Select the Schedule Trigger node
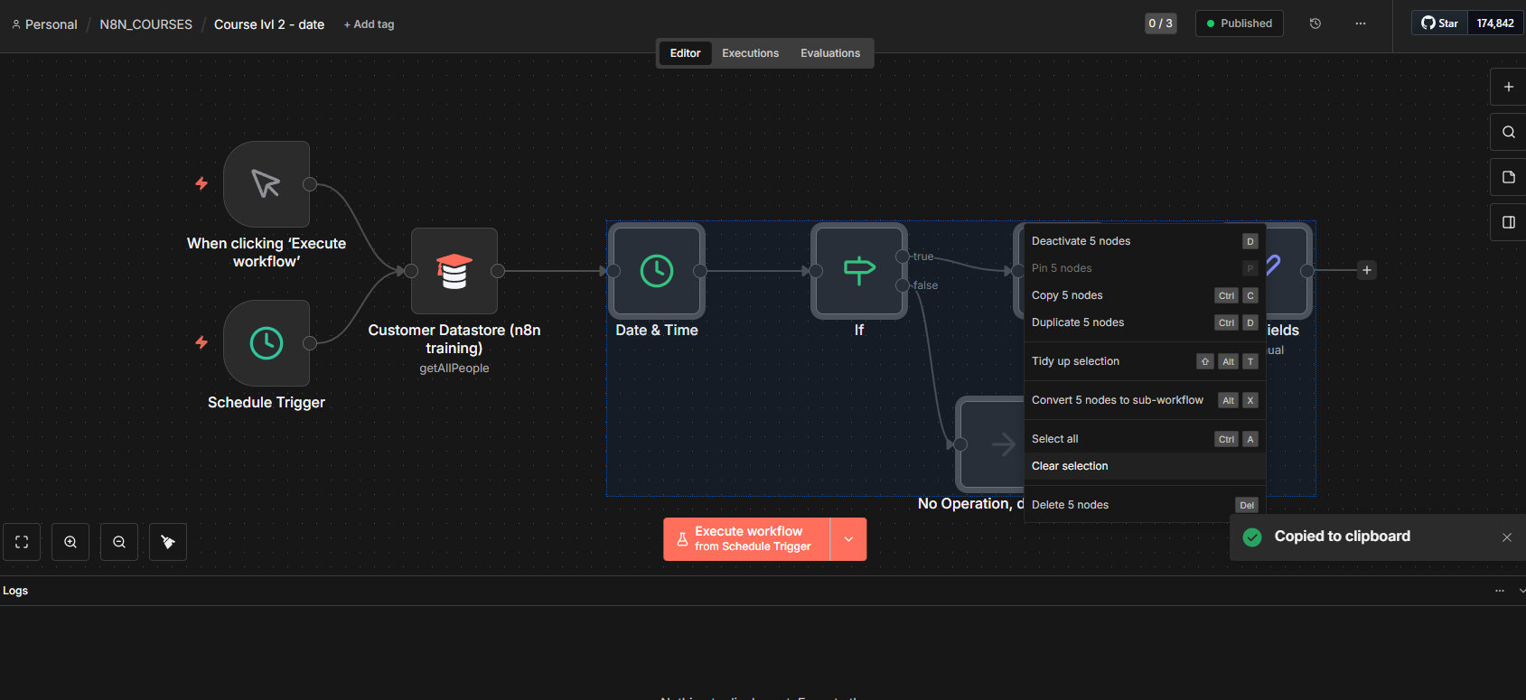 point(267,343)
